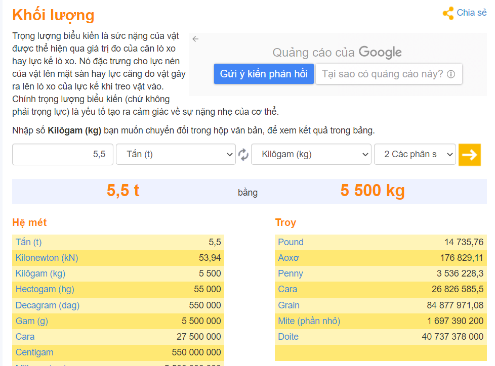This screenshot has height=366, width=495.
Task: Open the decimal places dropdown
Action: pyautogui.click(x=415, y=155)
